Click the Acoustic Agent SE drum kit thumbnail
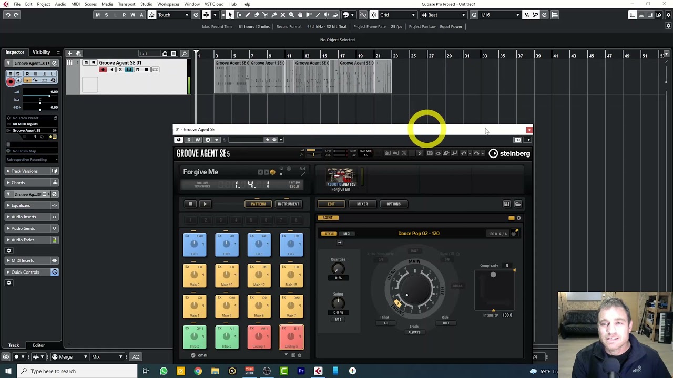The image size is (673, 378). point(341,177)
